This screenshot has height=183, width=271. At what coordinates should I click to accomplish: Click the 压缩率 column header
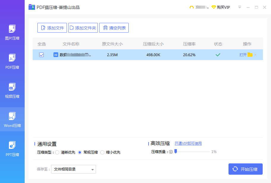pyautogui.click(x=189, y=44)
